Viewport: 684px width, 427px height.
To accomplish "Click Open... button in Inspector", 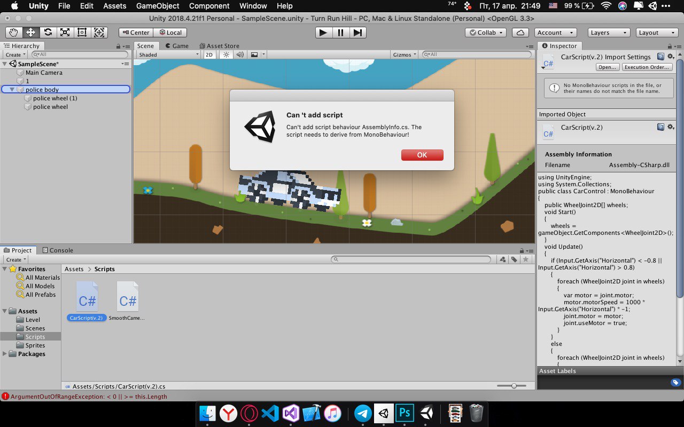I will [608, 67].
